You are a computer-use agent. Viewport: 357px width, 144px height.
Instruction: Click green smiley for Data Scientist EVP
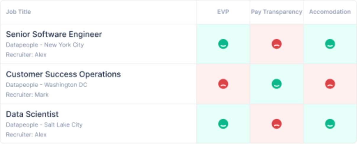tap(223, 124)
